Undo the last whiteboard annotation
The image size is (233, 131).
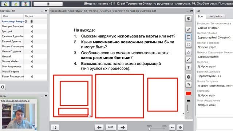189,84
